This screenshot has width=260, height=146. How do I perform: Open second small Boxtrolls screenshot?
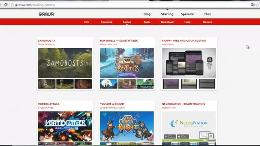click(127, 84)
